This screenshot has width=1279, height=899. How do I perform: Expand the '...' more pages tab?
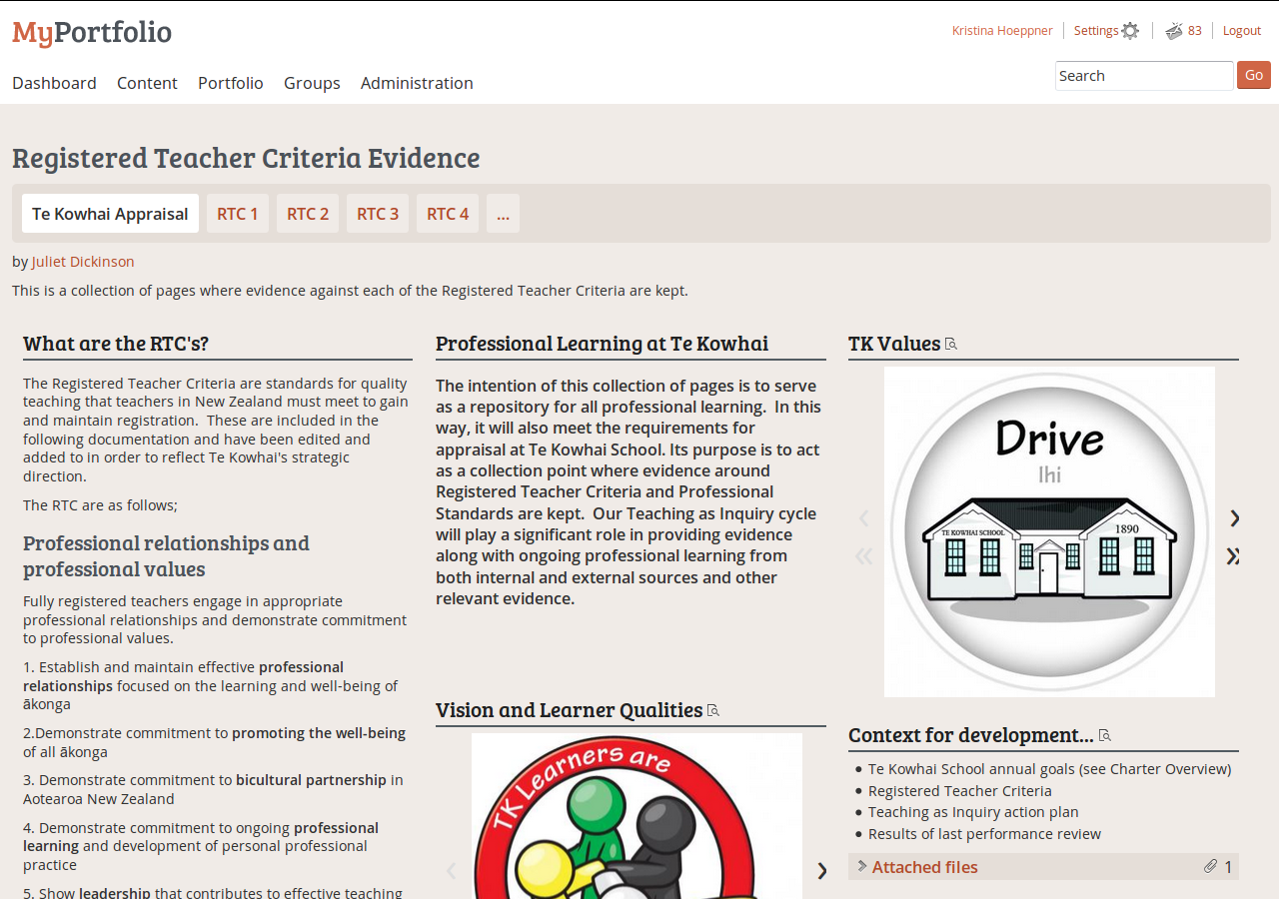(x=503, y=214)
